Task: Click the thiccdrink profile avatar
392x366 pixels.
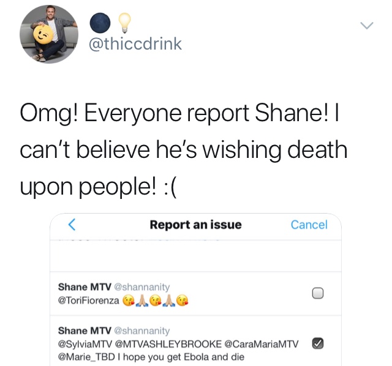Action: [49, 34]
